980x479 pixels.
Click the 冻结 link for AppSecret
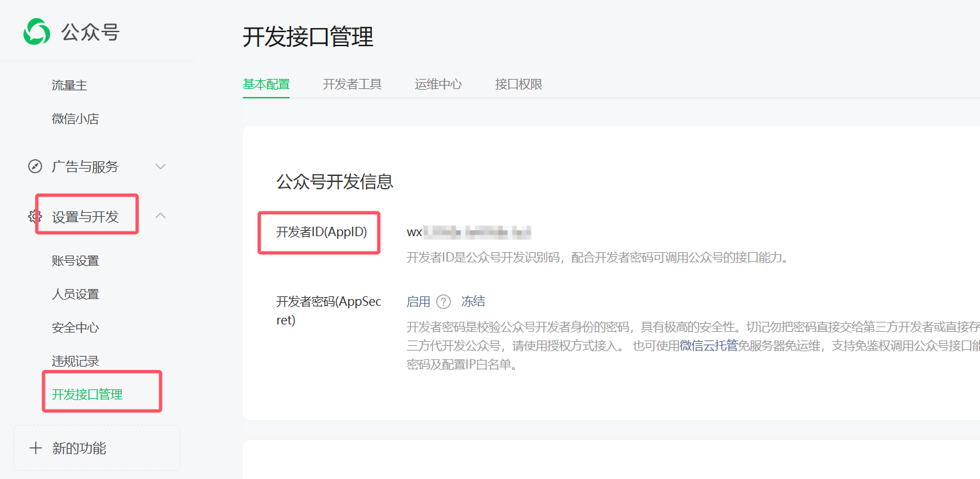click(x=474, y=302)
